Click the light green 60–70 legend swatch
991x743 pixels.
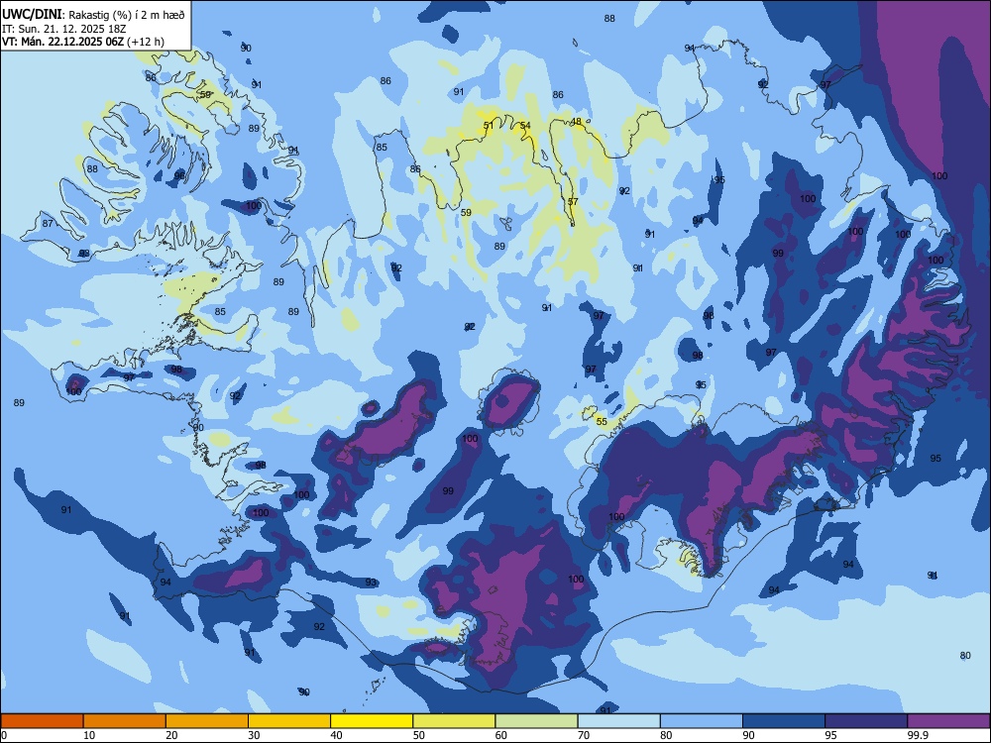point(536,721)
